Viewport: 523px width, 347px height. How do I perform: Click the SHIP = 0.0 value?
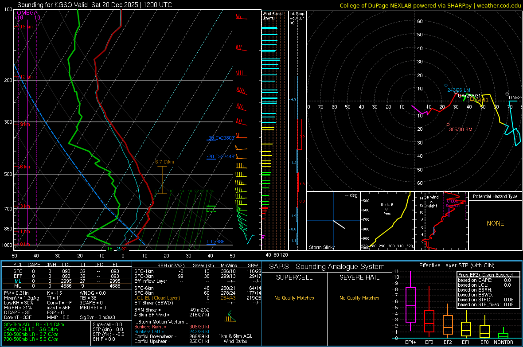tap(104, 339)
